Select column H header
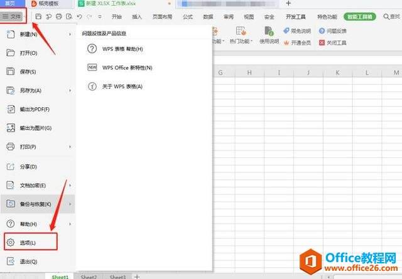Viewport: 402px width, 279px height. 249,73
